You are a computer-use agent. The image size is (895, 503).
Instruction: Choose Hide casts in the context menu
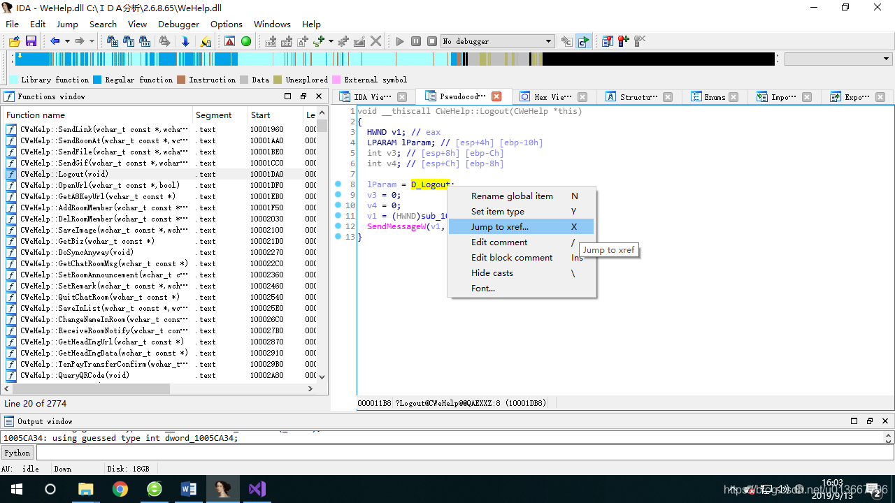pos(521,272)
